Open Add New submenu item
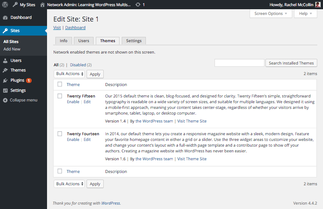The image size is (323, 209). 12,49
